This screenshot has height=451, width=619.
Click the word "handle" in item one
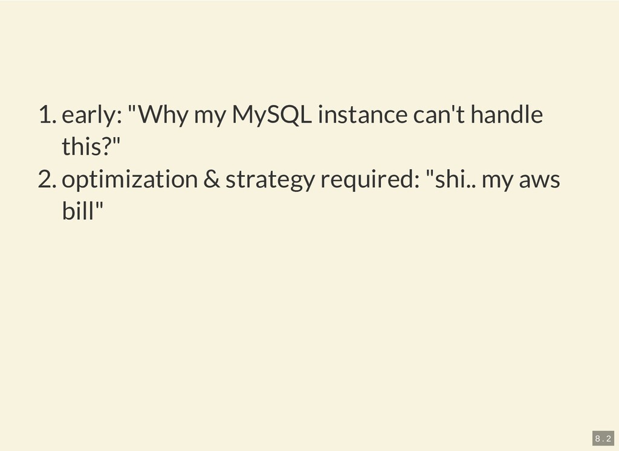tap(506, 114)
